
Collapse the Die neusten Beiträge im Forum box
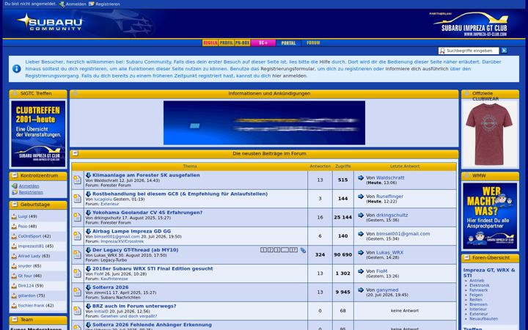(x=76, y=153)
